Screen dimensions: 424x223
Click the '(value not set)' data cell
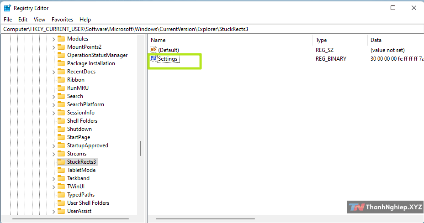[x=387, y=50]
